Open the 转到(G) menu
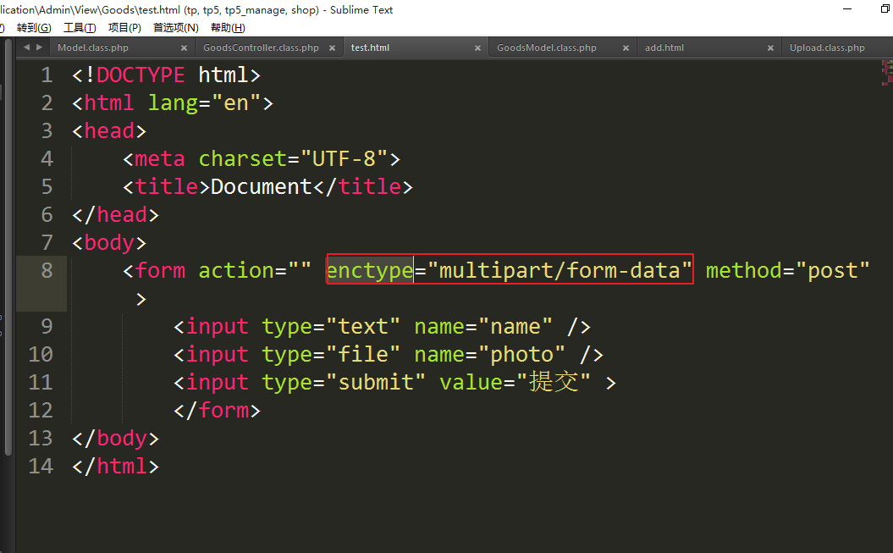The height and width of the screenshot is (553, 893). coord(34,28)
